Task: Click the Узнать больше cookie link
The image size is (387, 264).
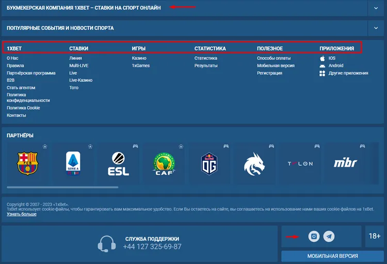Action: [x=22, y=214]
